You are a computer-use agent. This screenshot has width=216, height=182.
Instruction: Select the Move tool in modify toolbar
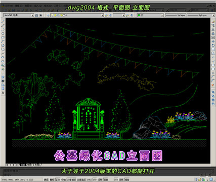pos(213,41)
